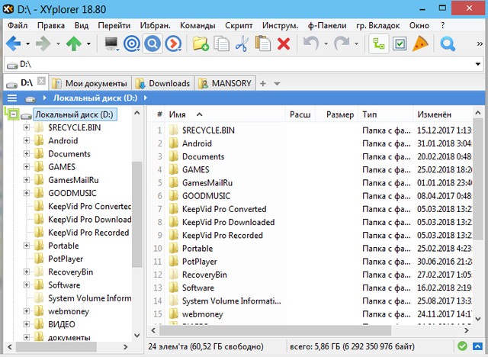
Task: Click the scissors Cut icon
Action: (x=242, y=43)
